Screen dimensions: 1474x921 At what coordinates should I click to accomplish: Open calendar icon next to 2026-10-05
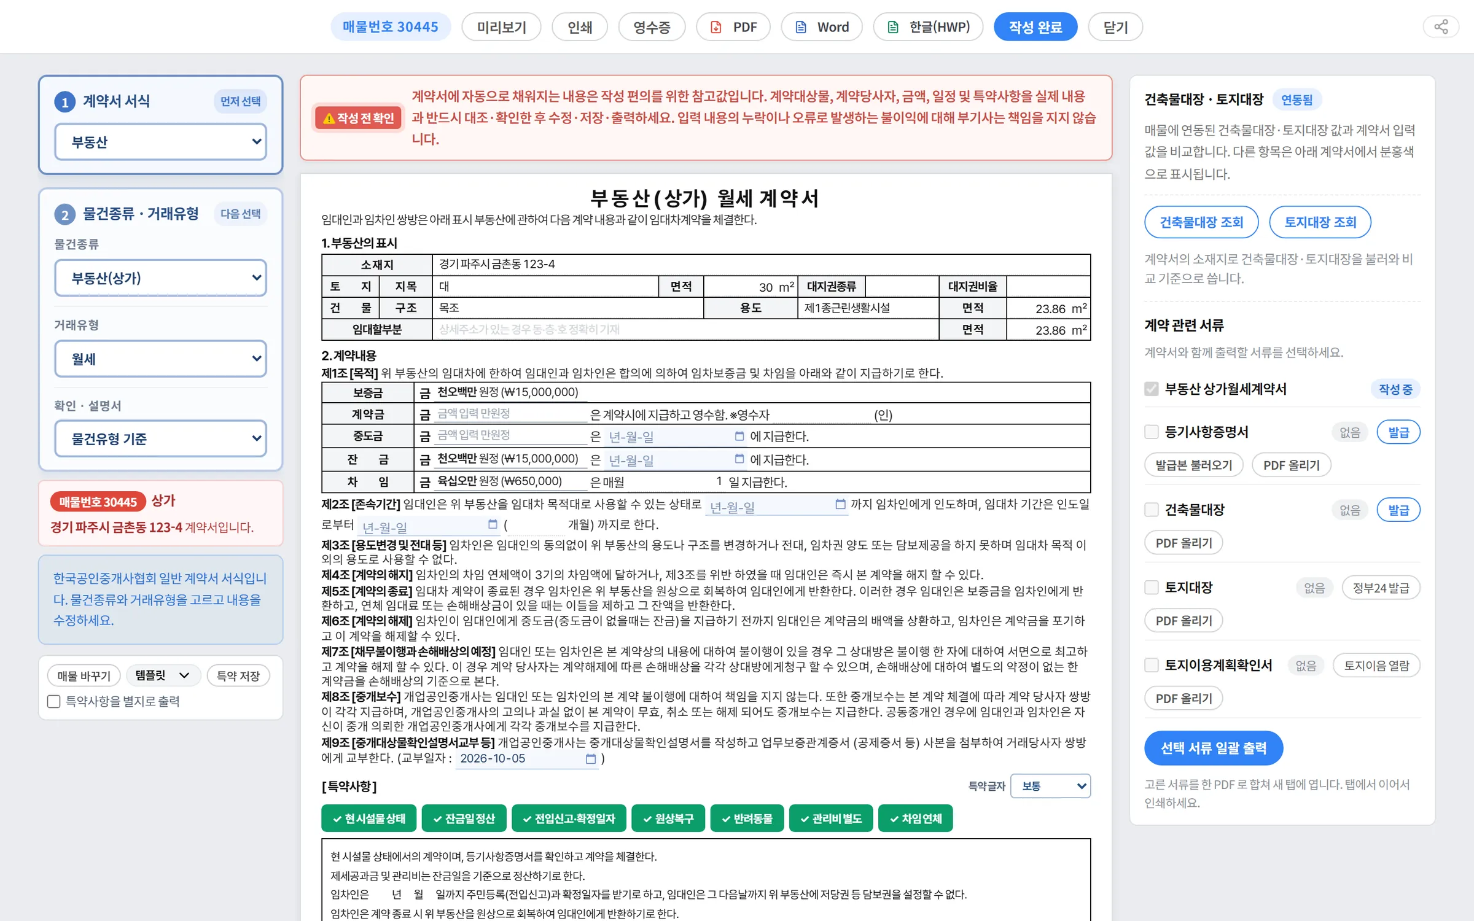click(x=591, y=760)
